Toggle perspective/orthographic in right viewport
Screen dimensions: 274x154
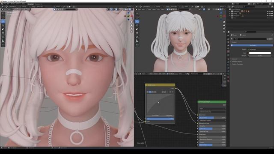pos(224,32)
